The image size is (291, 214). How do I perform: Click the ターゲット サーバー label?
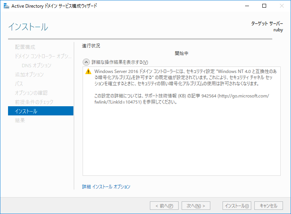pyautogui.click(x=267, y=24)
